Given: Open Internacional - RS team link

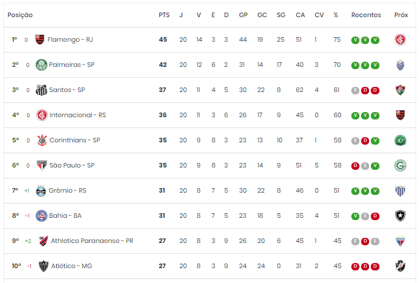Looking at the screenshot, I should (77, 115).
